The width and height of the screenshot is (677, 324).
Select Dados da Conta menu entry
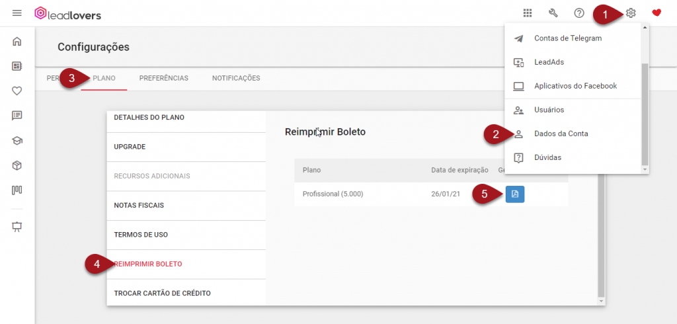[x=561, y=134]
